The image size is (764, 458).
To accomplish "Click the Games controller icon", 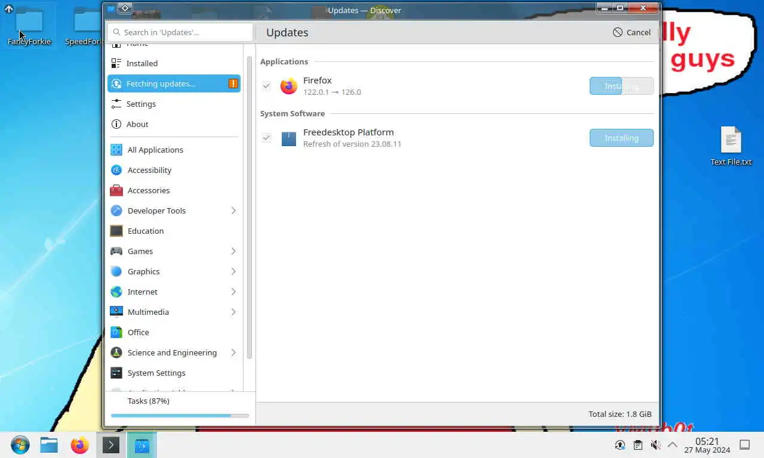I will pyautogui.click(x=116, y=251).
